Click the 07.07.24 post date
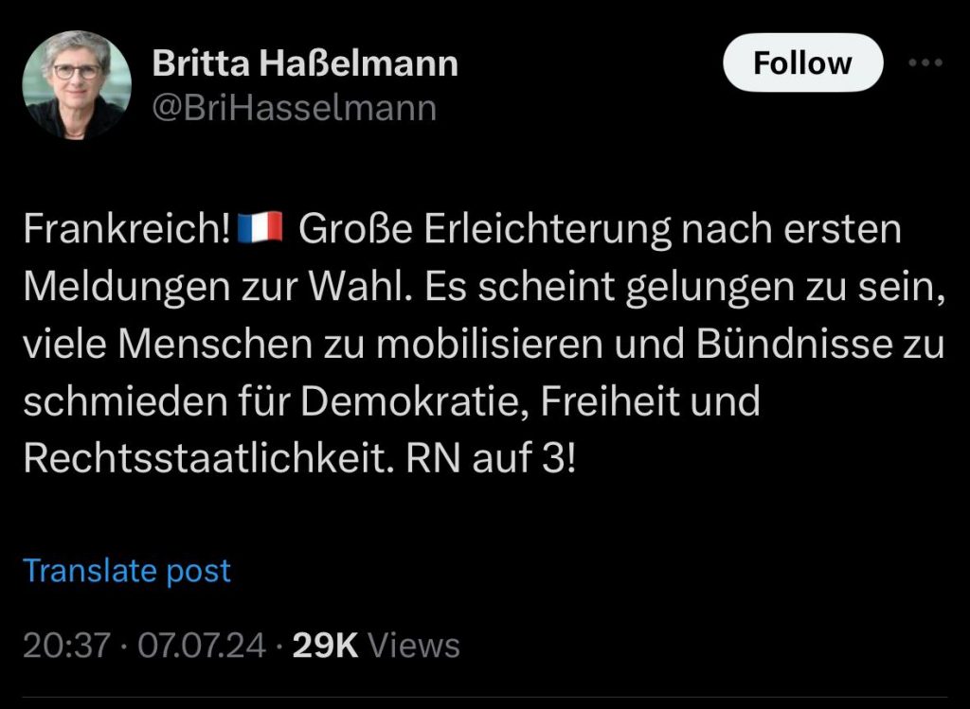This screenshot has width=970, height=709. pos(202,646)
